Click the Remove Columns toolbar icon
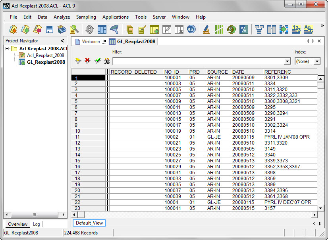Image resolution: width=328 pixels, height=240 pixels. tap(179, 29)
